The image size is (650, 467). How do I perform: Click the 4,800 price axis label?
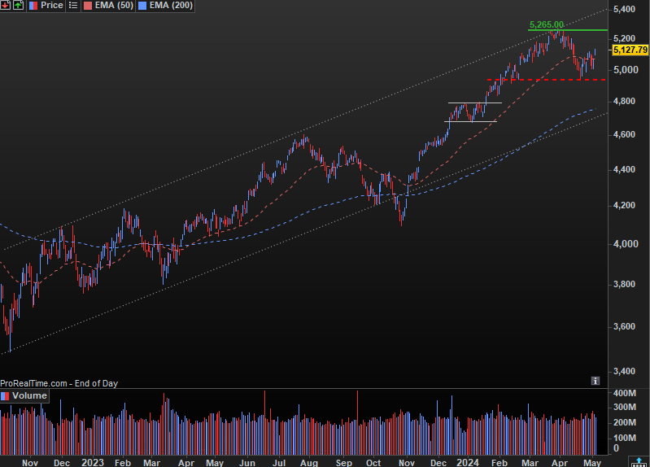coord(624,101)
